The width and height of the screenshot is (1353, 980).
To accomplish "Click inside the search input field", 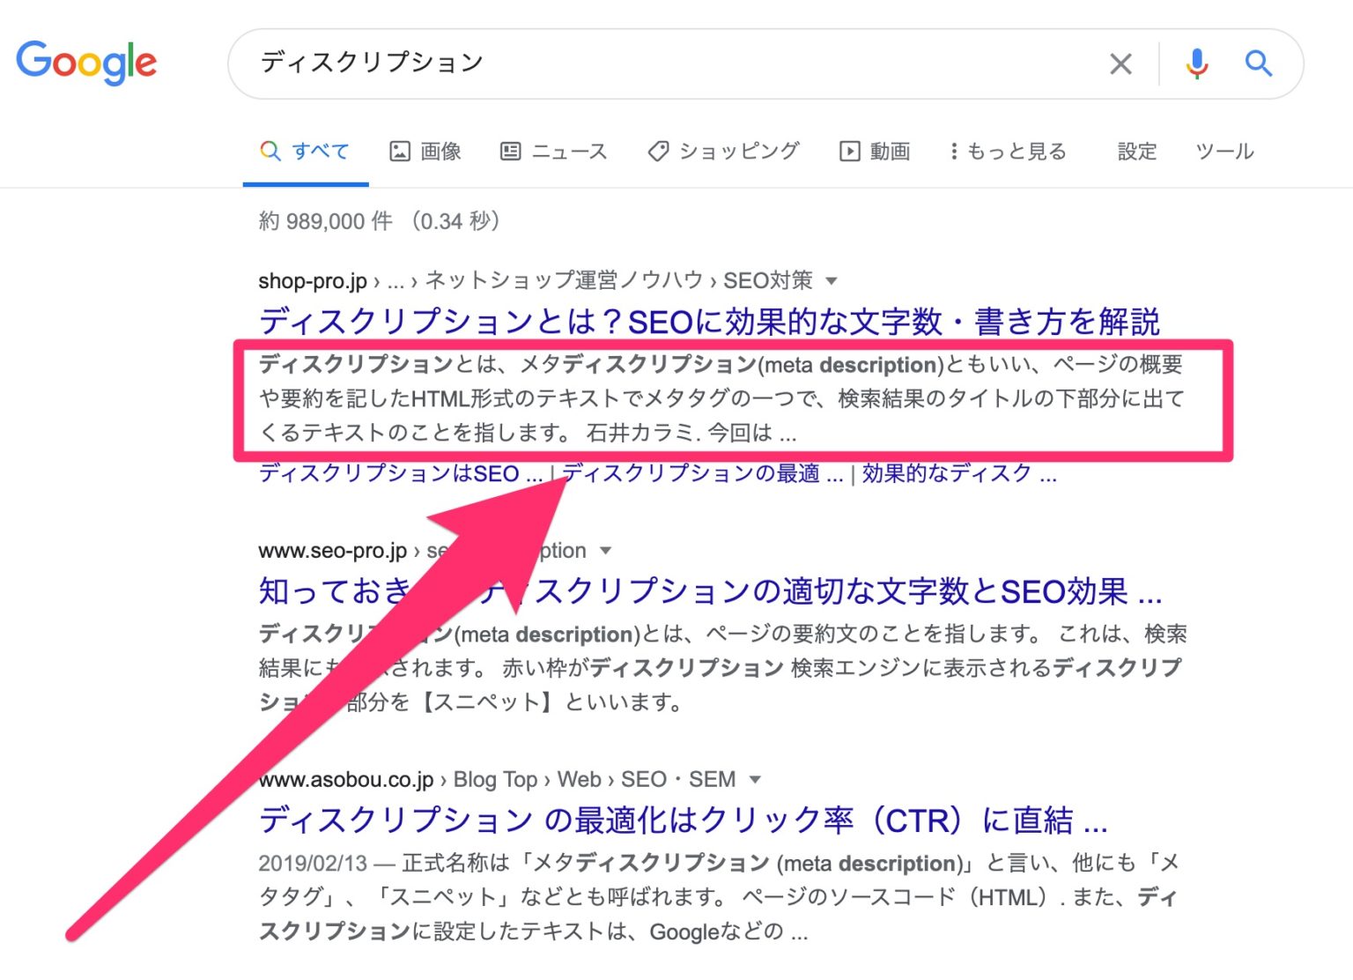I will point(617,63).
